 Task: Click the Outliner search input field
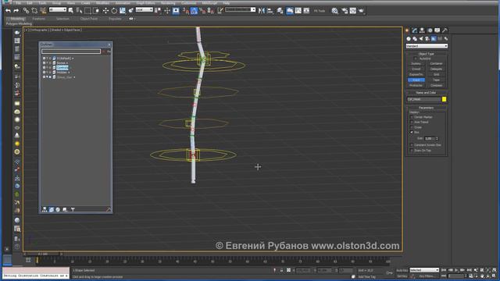[71, 52]
